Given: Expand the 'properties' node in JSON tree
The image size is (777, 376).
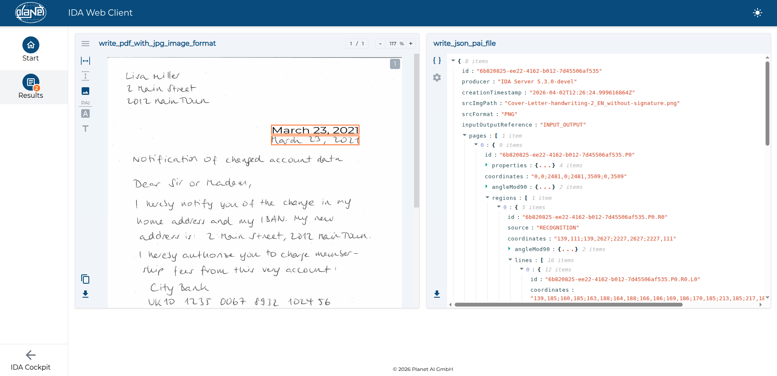Looking at the screenshot, I should [486, 165].
